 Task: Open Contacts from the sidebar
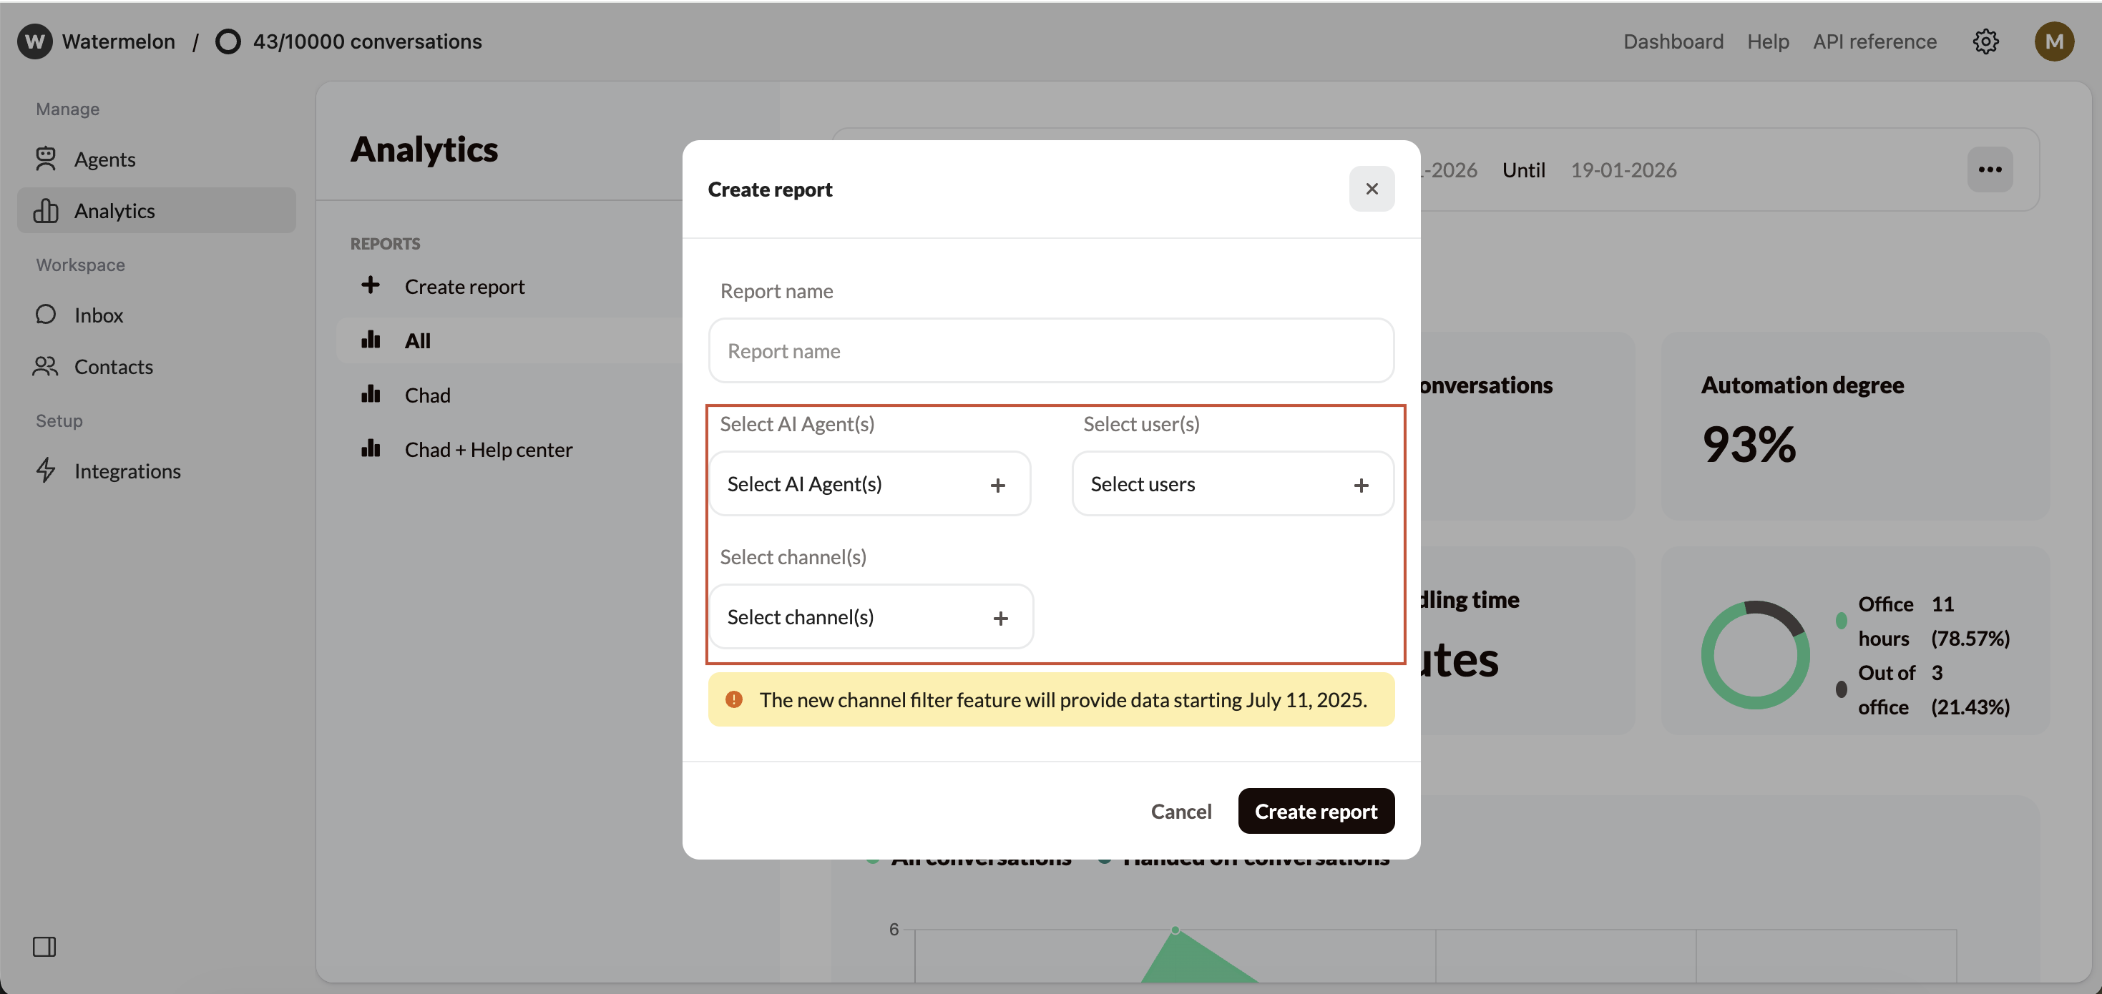click(x=114, y=367)
